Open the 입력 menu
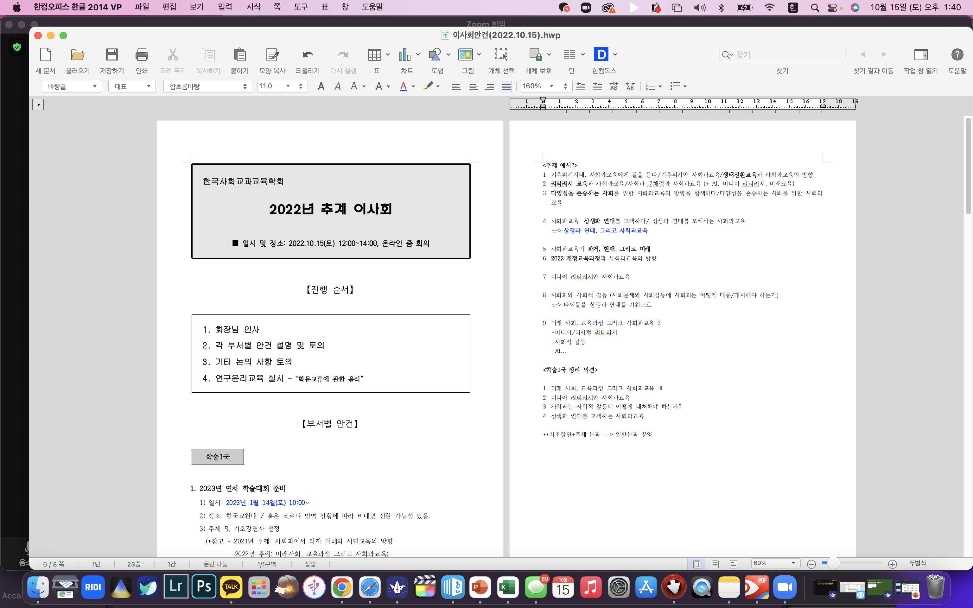973x608 pixels. pos(225,7)
